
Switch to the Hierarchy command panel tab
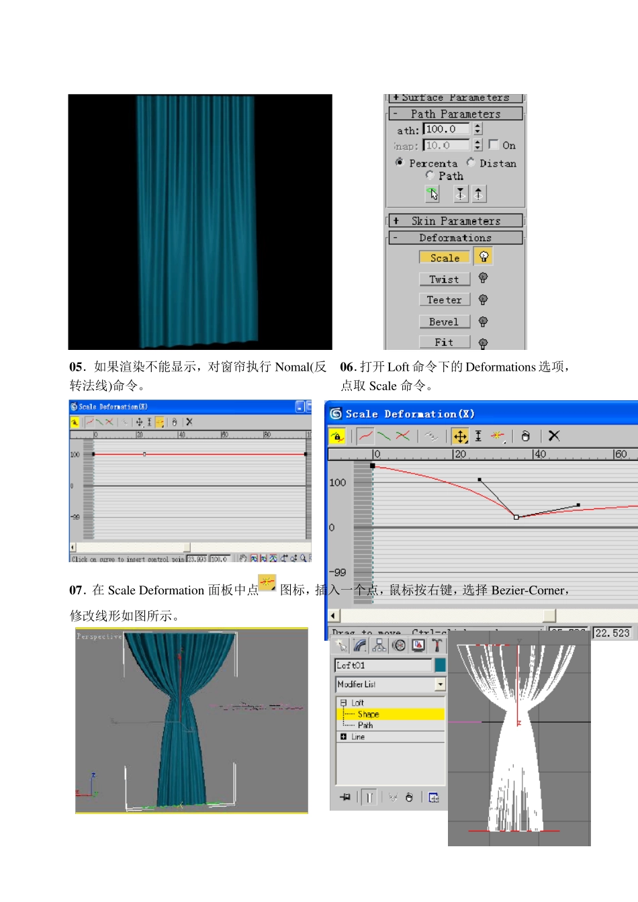(x=379, y=645)
